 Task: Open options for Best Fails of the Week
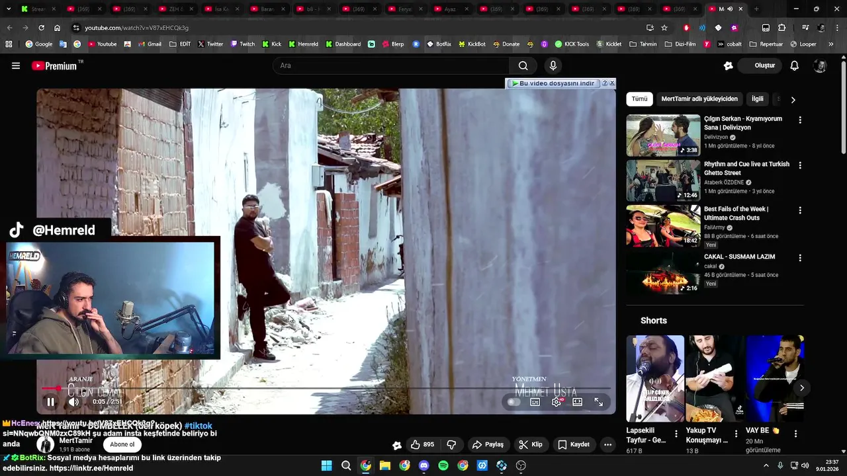pos(800,210)
